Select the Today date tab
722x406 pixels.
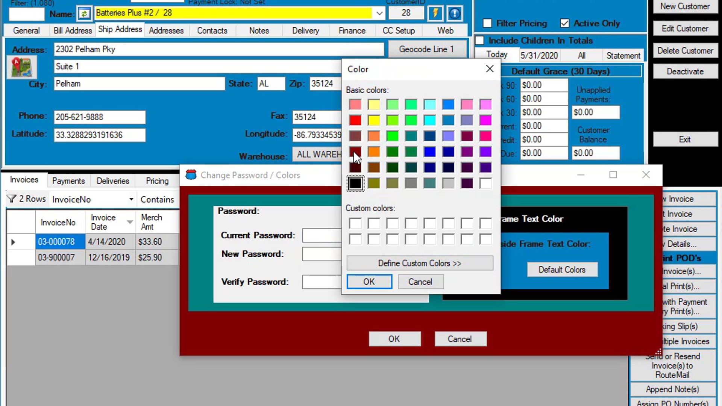pyautogui.click(x=496, y=55)
